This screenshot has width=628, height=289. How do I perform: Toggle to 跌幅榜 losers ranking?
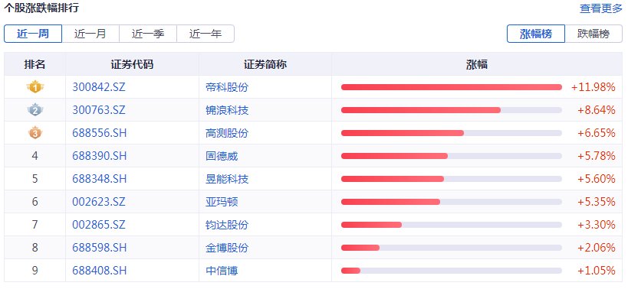click(594, 34)
